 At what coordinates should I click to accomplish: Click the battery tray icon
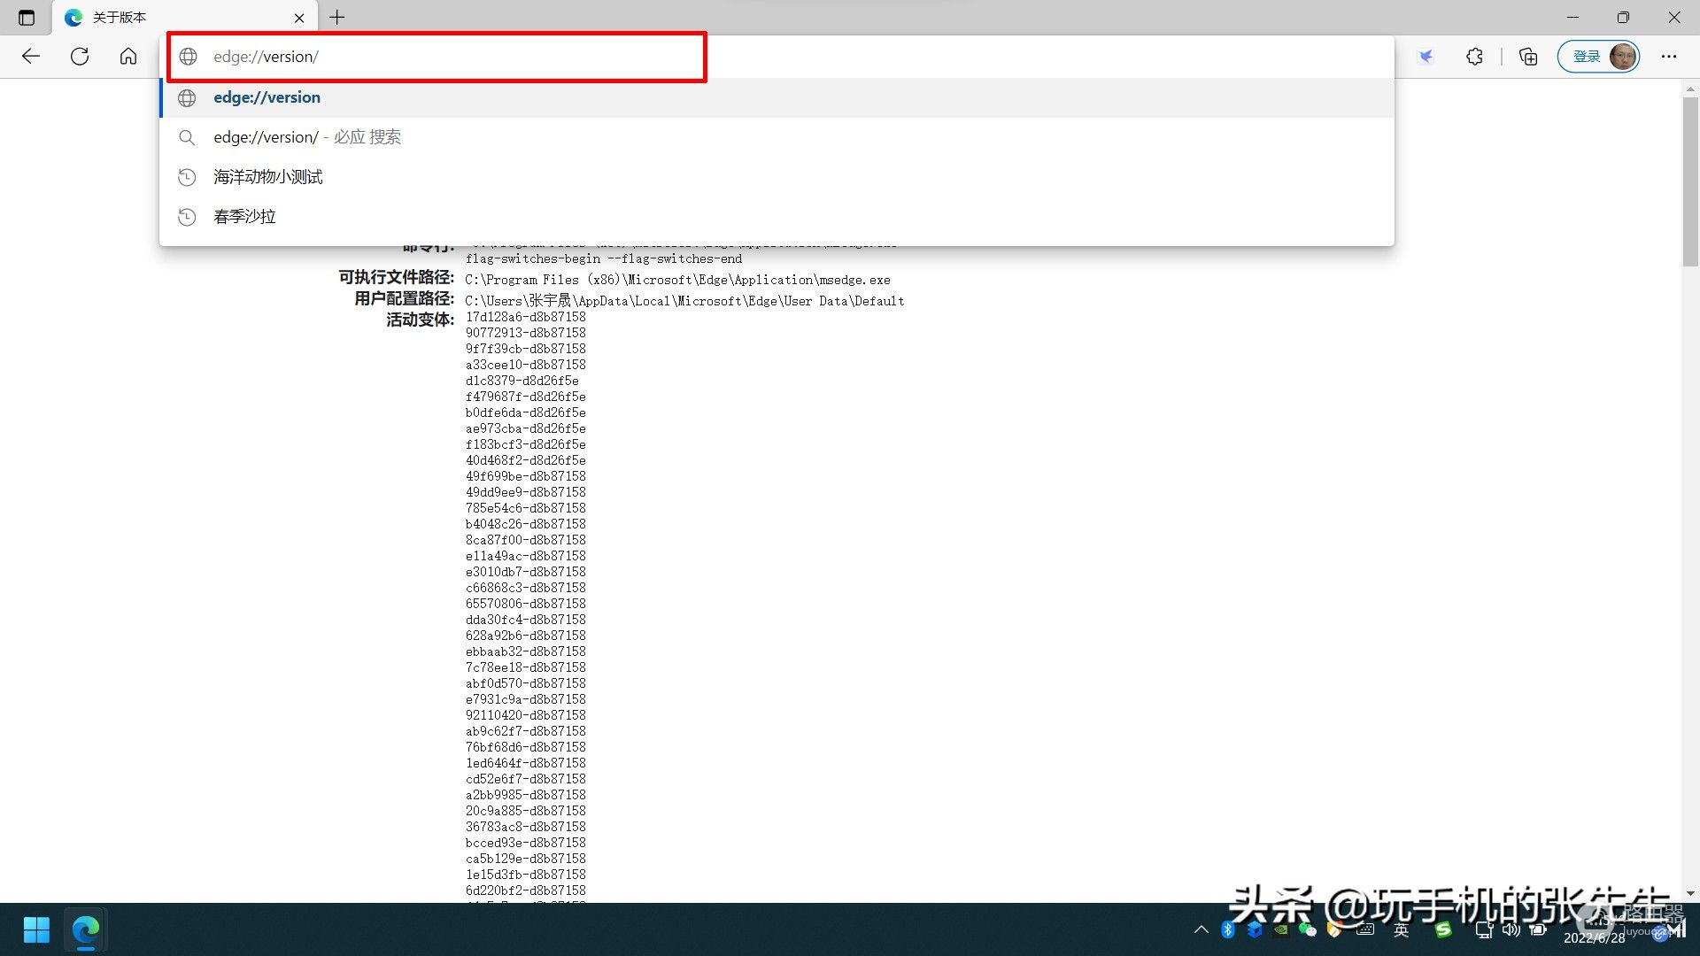pyautogui.click(x=1539, y=929)
